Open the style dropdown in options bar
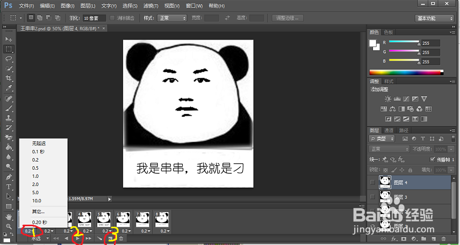 [x=172, y=18]
